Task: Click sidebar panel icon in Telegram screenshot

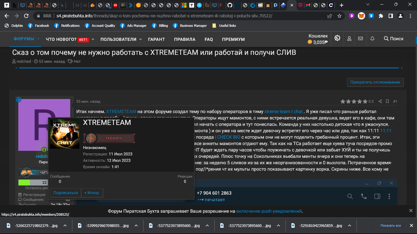Action: (x=377, y=196)
